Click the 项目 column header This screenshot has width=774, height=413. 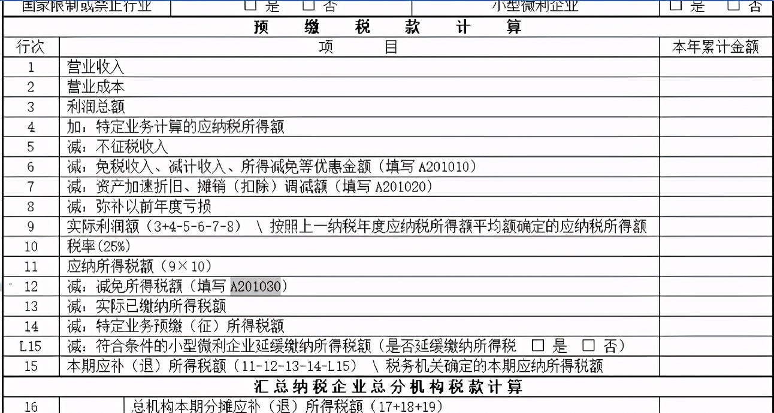click(x=359, y=47)
